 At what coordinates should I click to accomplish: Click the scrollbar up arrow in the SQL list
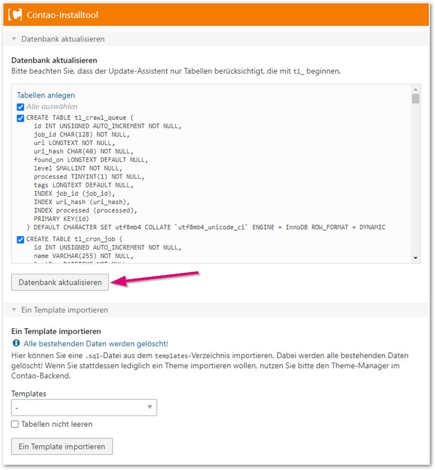415,89
